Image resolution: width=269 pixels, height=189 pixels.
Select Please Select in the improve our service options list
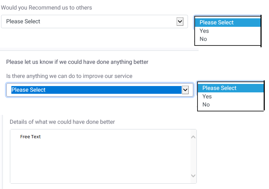pos(230,88)
